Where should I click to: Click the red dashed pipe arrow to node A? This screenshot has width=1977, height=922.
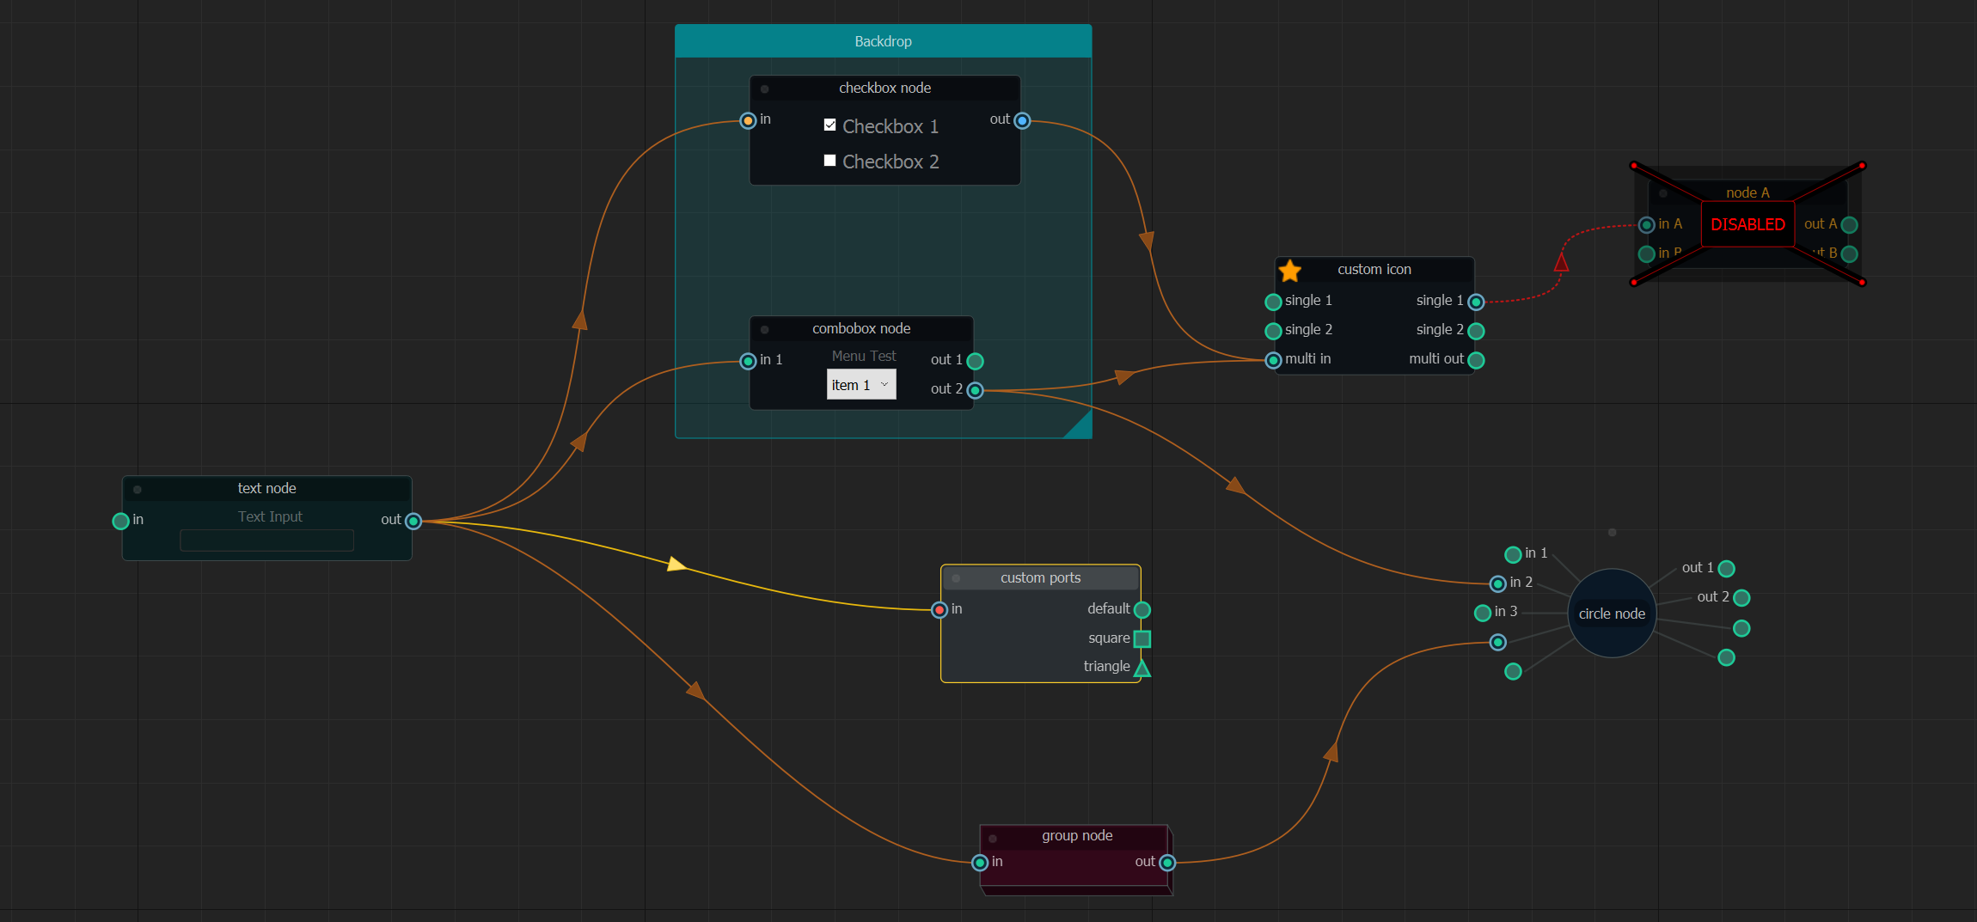(x=1561, y=262)
